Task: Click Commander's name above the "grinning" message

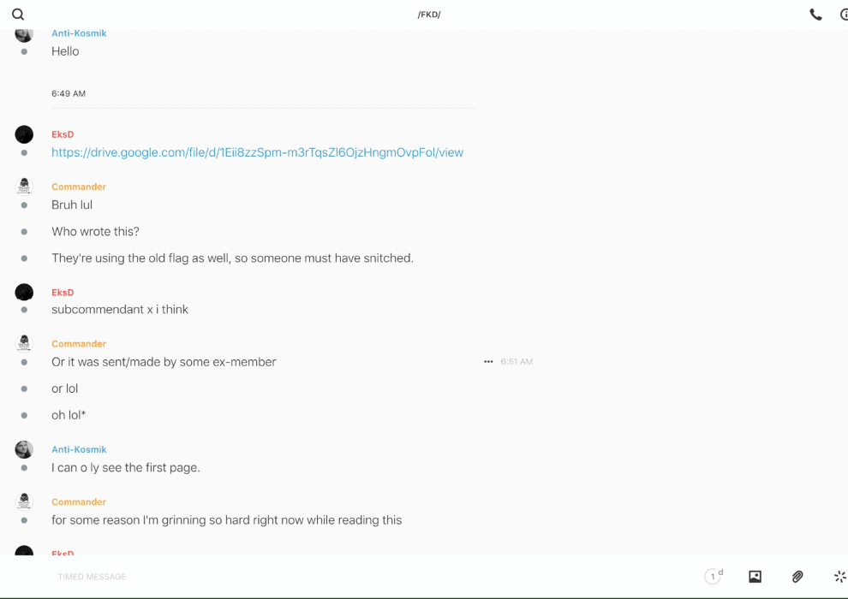Action: 79,502
